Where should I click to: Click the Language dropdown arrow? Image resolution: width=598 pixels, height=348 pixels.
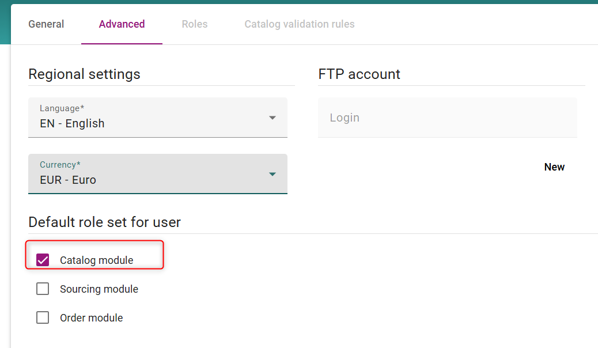(x=272, y=118)
